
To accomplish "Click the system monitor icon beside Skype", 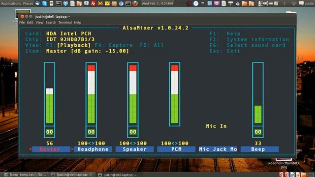I will point(59,3).
